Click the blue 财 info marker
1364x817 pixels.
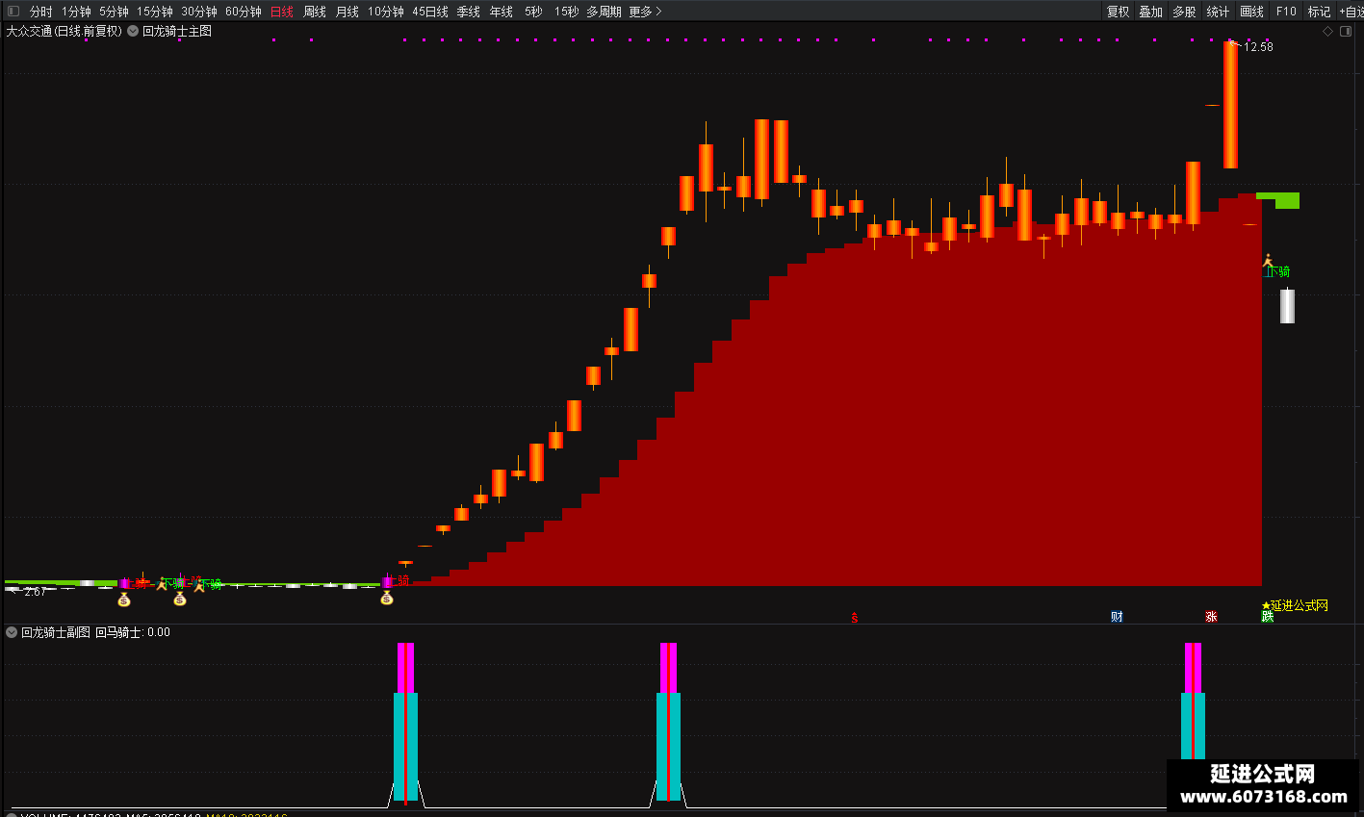point(1117,617)
